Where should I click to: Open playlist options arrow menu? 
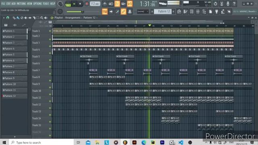4,18
